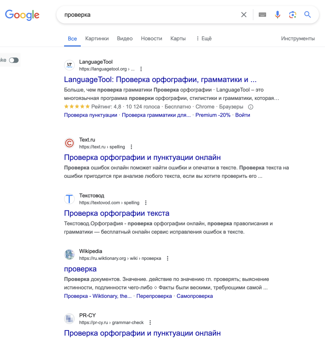Follow the Premium -20% sitelink

[213, 115]
